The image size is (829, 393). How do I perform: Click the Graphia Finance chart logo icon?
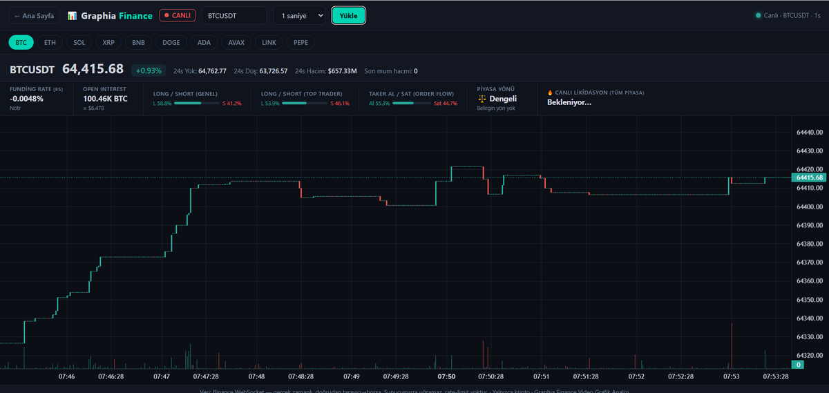point(72,15)
